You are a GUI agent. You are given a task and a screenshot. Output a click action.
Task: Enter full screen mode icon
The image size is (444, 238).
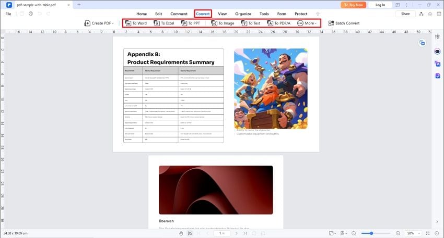click(x=428, y=233)
